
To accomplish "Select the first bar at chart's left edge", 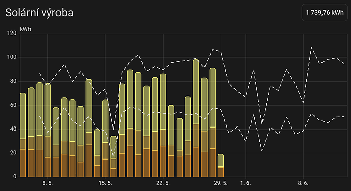I will coord(23,135).
